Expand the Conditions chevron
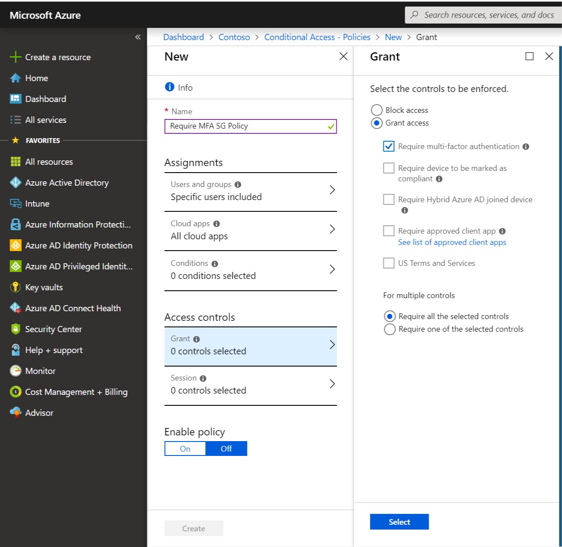 (332, 269)
